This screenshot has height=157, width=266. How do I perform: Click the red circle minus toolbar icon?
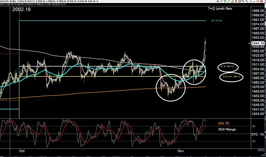[x=240, y=1]
